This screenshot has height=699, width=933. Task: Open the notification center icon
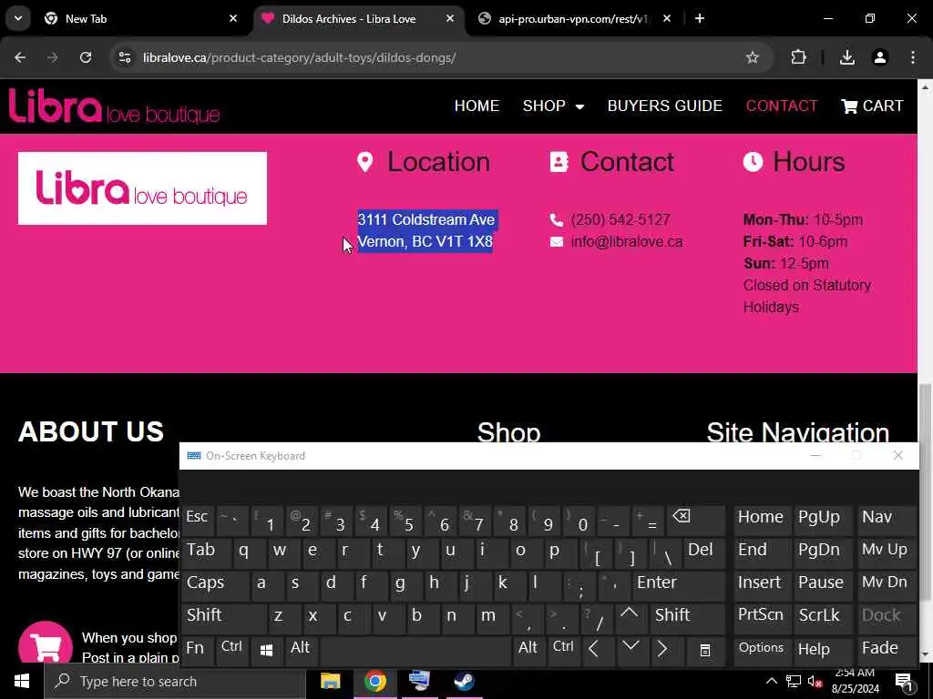(903, 681)
